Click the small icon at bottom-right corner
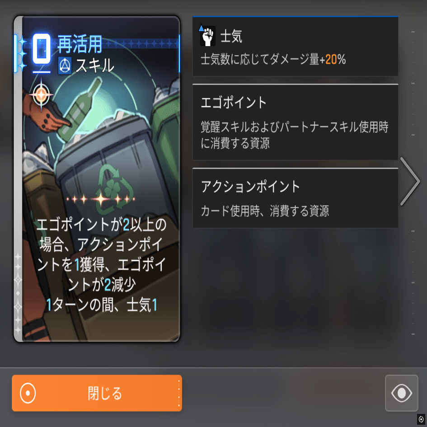Image resolution: width=427 pixels, height=427 pixels. tap(421, 419)
